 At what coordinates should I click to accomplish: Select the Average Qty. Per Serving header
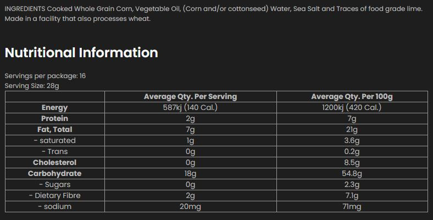(190, 97)
